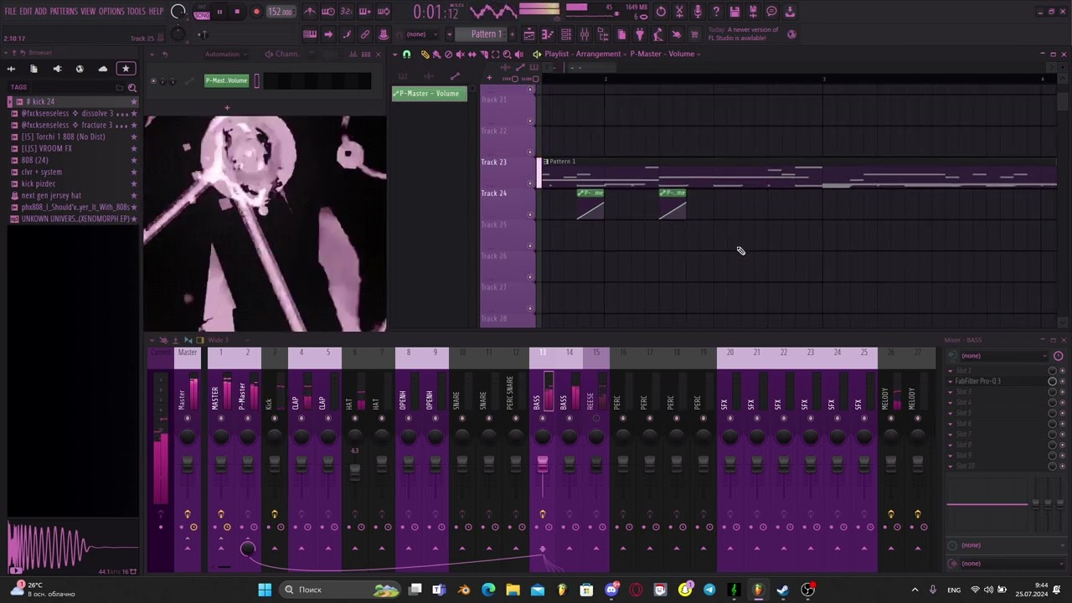The height and width of the screenshot is (603, 1072).
Task: Switch the PAT/SONG mode toggle
Action: pyautogui.click(x=202, y=12)
